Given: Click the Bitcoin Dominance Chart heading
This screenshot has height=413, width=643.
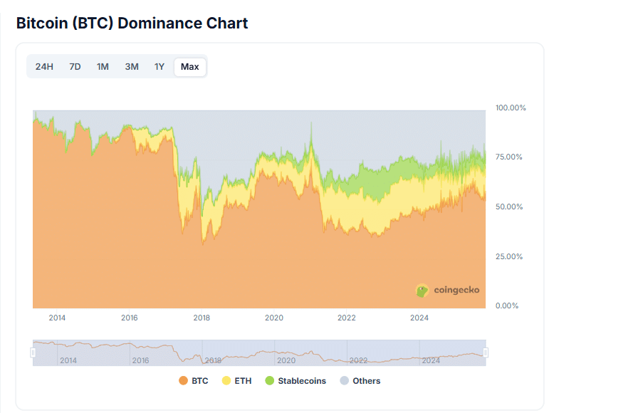Looking at the screenshot, I should [132, 23].
